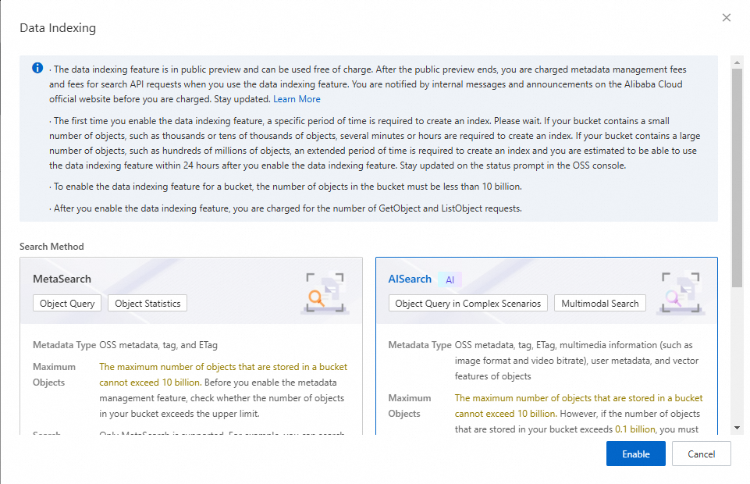Click the AISearch magnifier illustration icon
The height and width of the screenshot is (484, 750).
pos(681,294)
